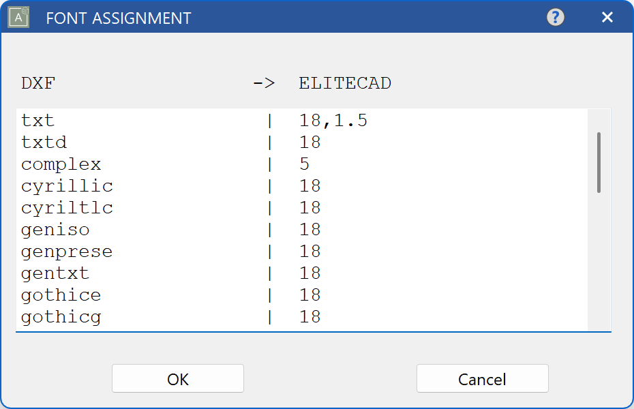Screen dimensions: 634x409
Task: Click the scrollbar thumb on the right
Action: click(599, 162)
